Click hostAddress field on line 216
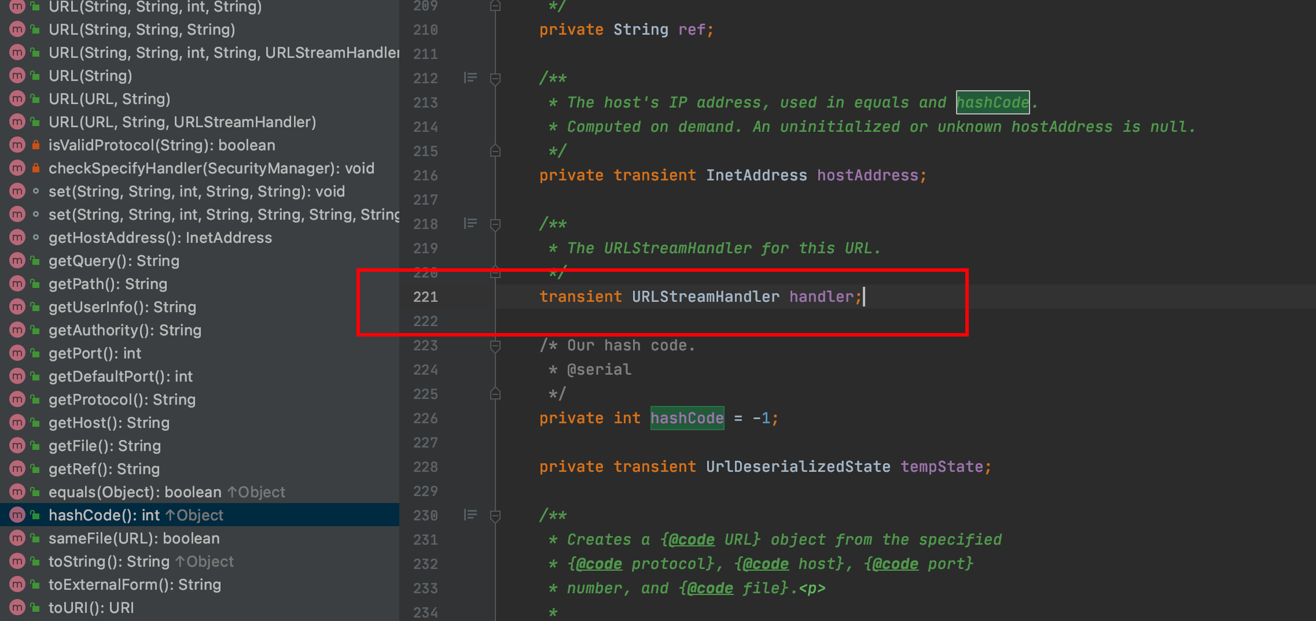Image resolution: width=1316 pixels, height=621 pixels. [x=867, y=175]
